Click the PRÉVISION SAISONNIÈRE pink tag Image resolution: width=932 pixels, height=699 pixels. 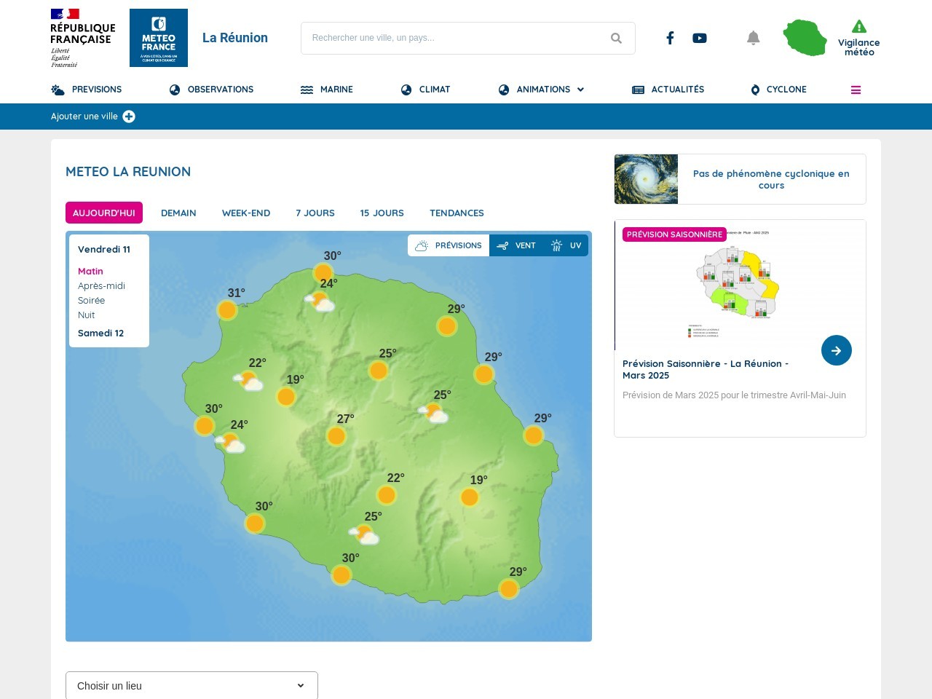(674, 234)
